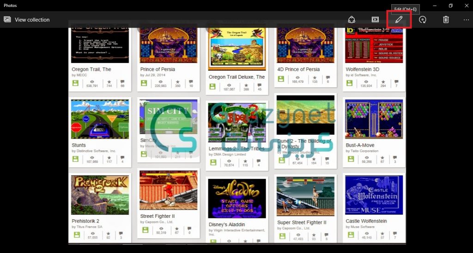Click the Stunts road screenshot thumbnail
Screen dimensions: 473x253
(x=100, y=119)
